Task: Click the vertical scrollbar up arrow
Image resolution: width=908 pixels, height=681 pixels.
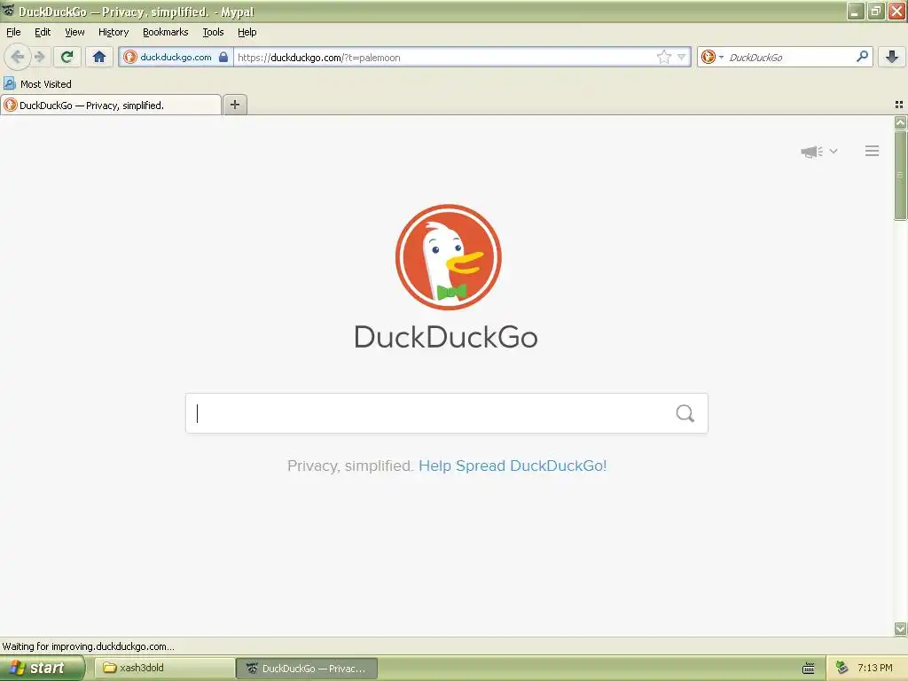Action: [900, 122]
